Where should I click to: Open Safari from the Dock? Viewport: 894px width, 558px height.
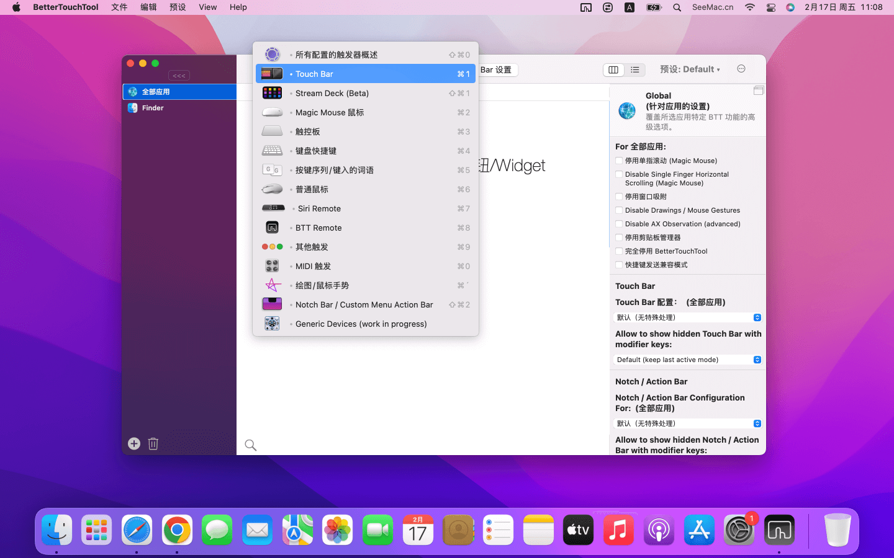coord(137,530)
